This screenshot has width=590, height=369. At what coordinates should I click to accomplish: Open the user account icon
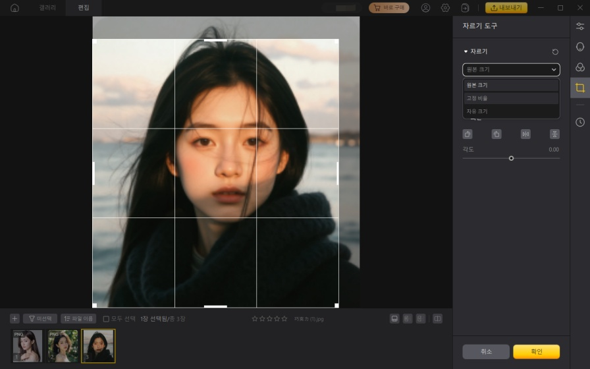pos(425,8)
